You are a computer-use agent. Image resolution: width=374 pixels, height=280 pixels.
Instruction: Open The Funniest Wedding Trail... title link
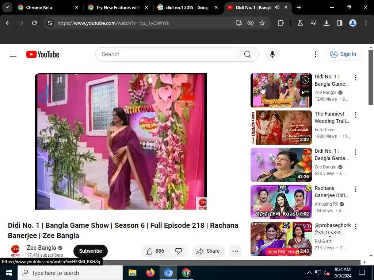(x=332, y=117)
